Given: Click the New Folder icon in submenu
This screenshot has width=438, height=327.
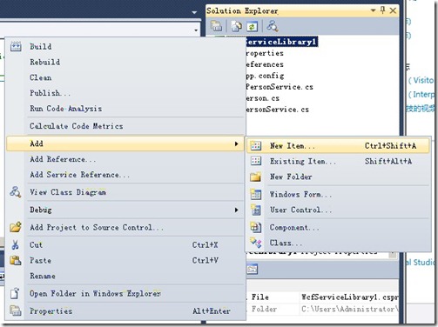Looking at the screenshot, I should 256,177.
